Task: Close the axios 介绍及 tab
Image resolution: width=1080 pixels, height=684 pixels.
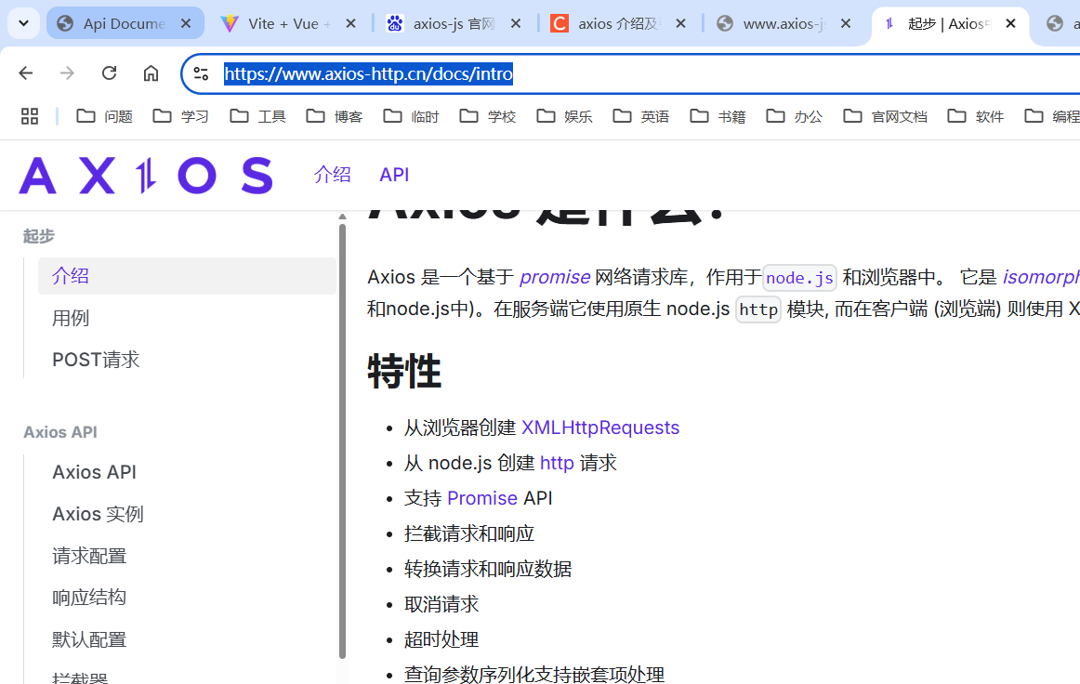Action: click(x=680, y=23)
